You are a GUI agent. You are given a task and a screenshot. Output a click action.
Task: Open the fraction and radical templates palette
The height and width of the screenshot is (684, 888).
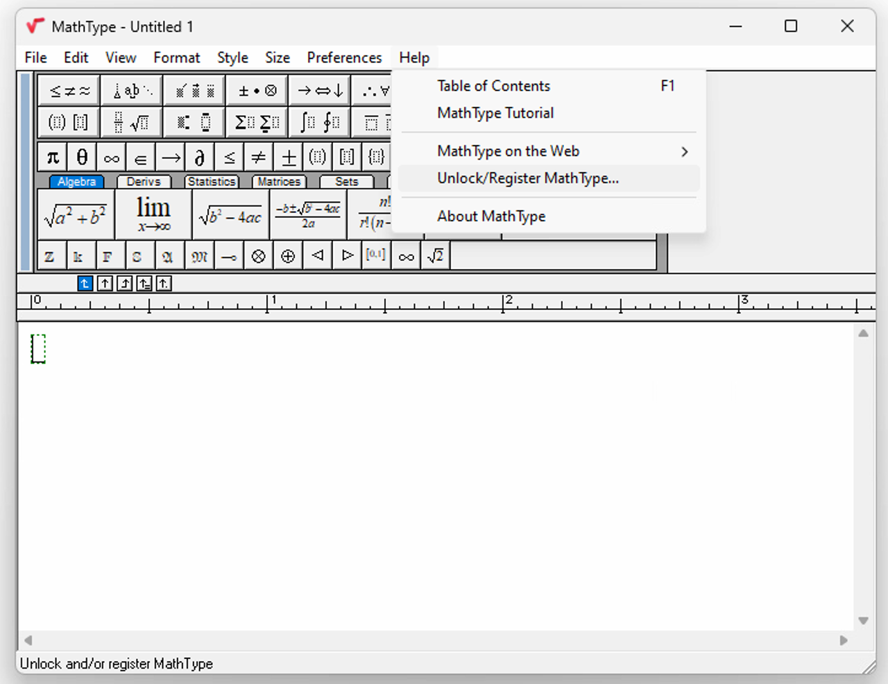point(132,123)
